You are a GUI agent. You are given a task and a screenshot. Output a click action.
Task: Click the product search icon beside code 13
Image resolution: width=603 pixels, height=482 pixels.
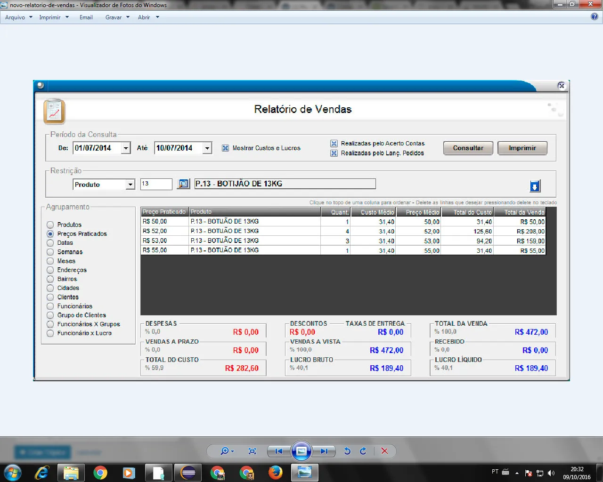click(x=183, y=184)
